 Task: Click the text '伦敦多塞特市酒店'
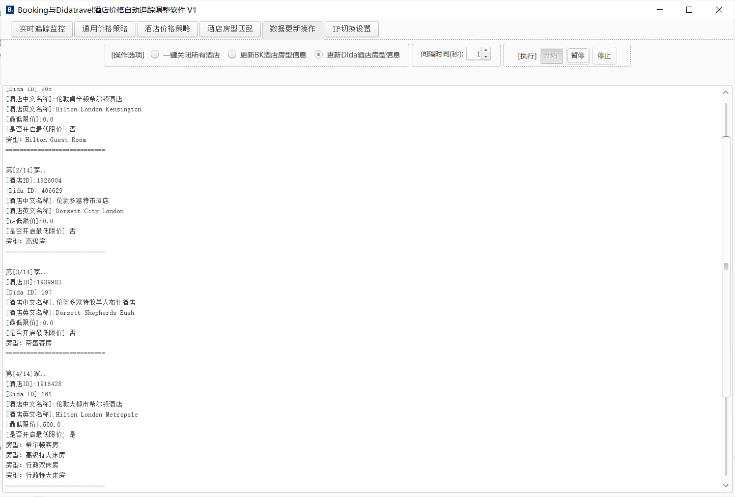(x=82, y=201)
